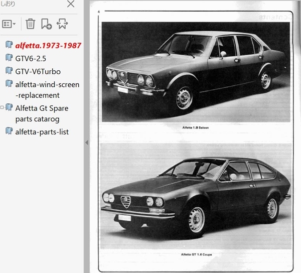
Task: Click the Alfetta 1.8 Saloon photo
Action: [196, 72]
